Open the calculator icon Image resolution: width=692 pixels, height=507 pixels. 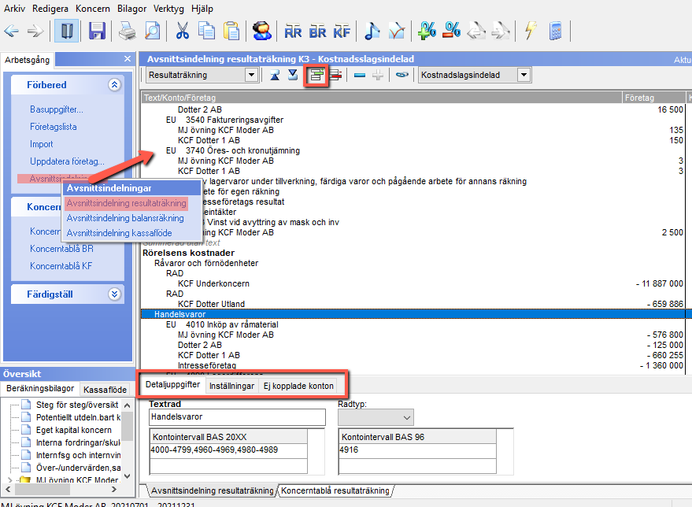556,31
